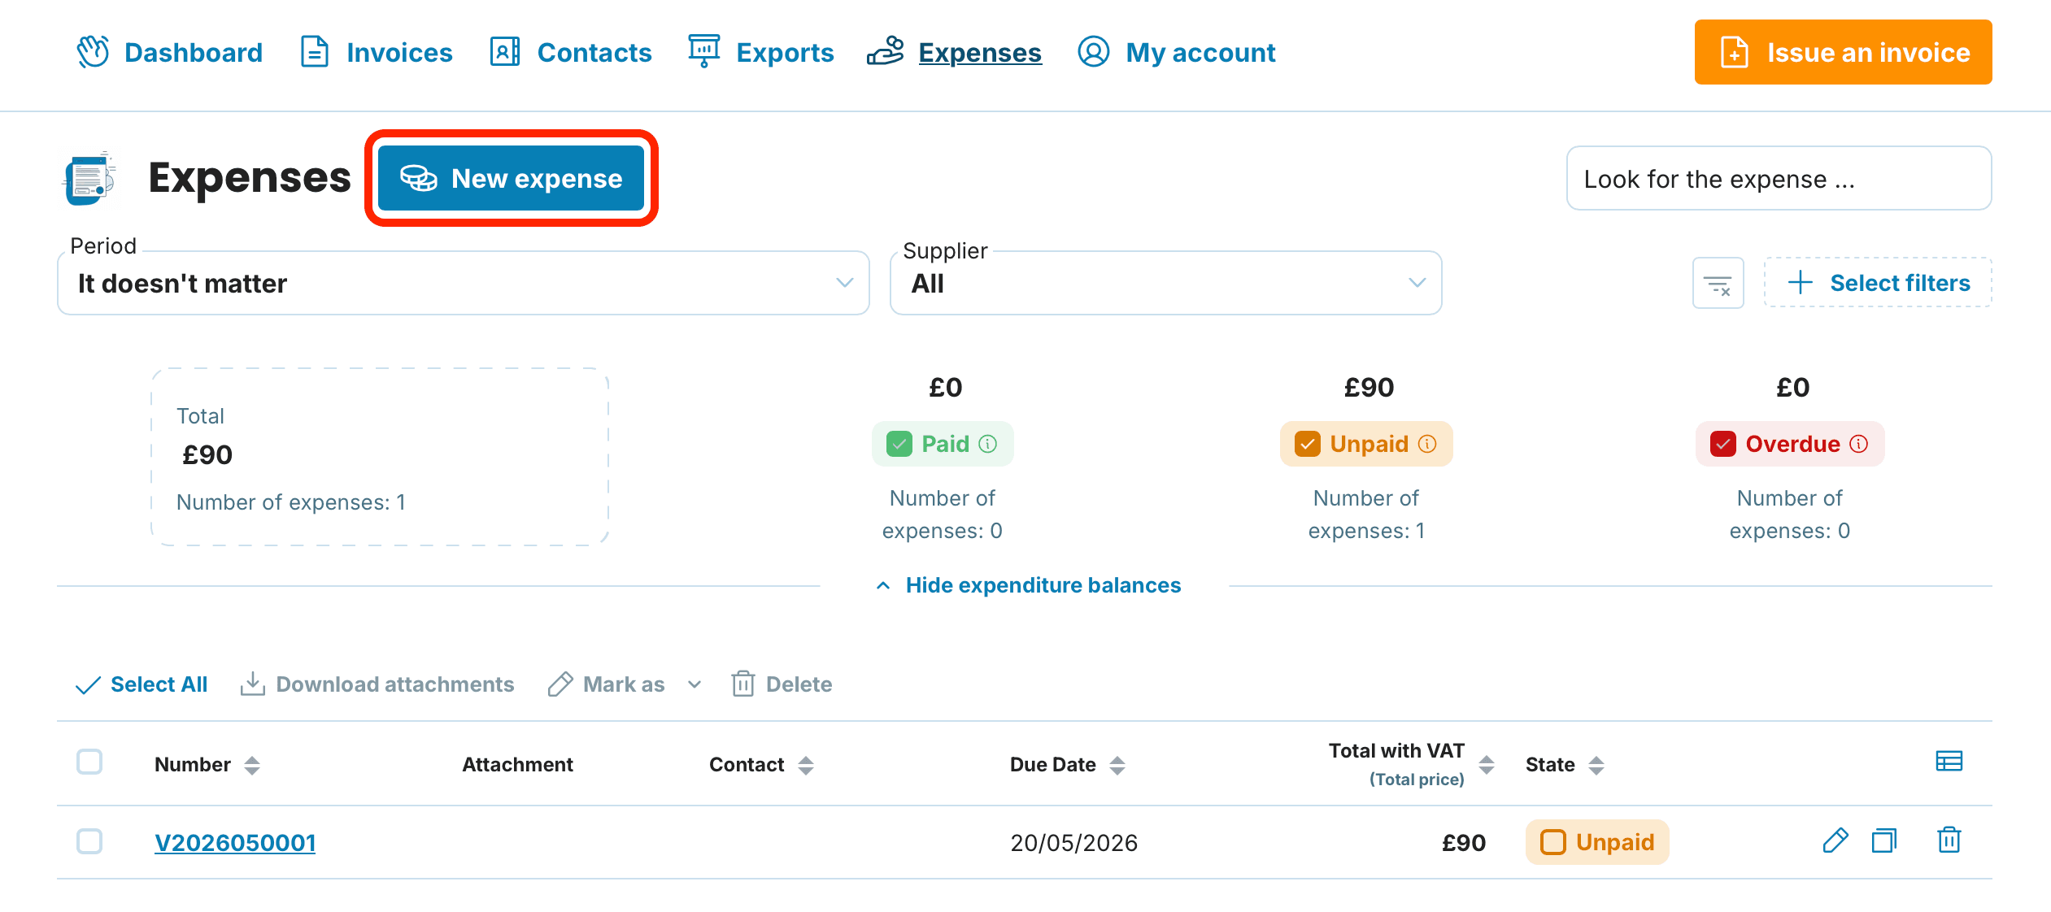Open table column settings icon
This screenshot has height=912, width=2051.
tap(1949, 761)
